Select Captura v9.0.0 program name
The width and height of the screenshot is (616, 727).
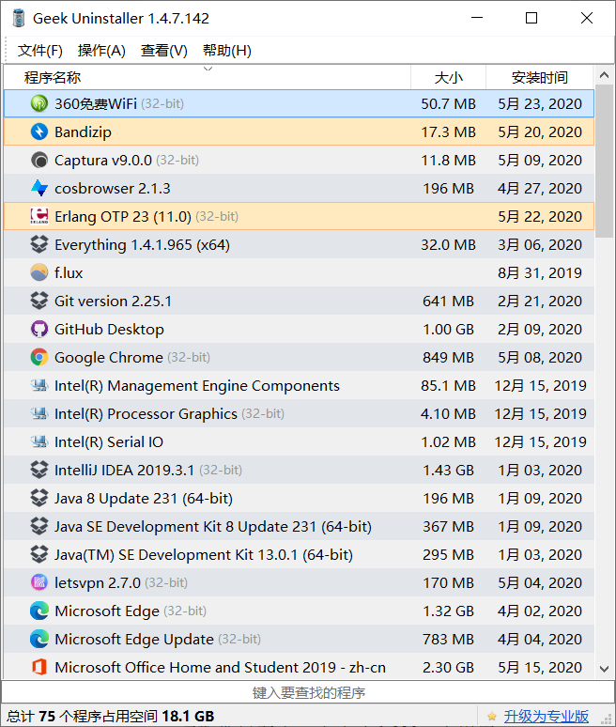pos(103,160)
